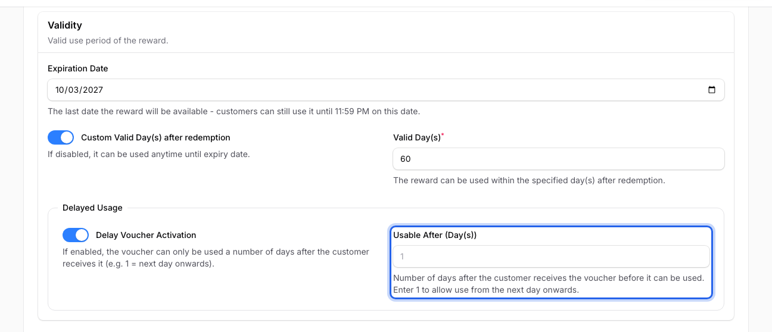Click the 'If disabled, it can be used anytime' hint
Screen dimensions: 772x332
148,154
